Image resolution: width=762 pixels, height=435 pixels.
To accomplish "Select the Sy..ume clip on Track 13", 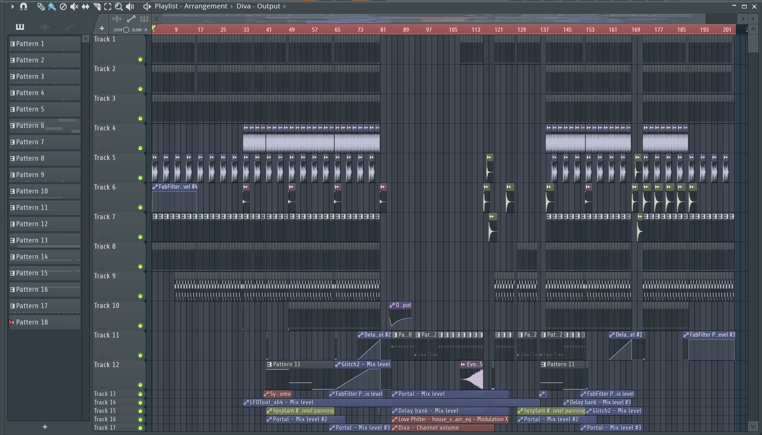I will tap(278, 394).
